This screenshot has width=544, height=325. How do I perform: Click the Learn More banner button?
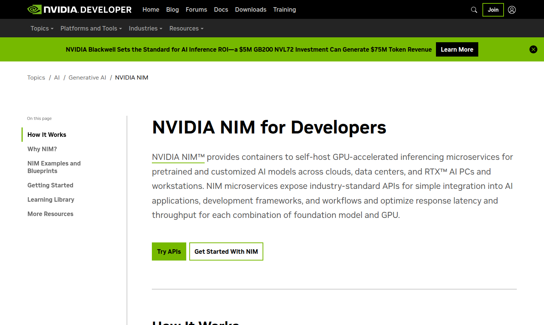[x=457, y=49]
